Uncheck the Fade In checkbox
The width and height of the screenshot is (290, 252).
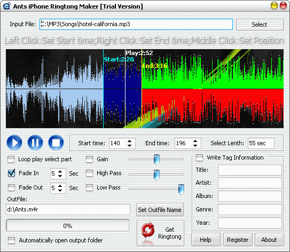(11, 173)
